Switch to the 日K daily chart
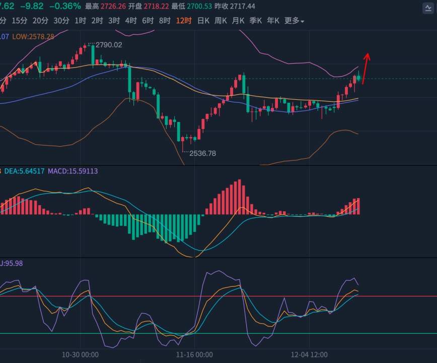 click(203, 21)
